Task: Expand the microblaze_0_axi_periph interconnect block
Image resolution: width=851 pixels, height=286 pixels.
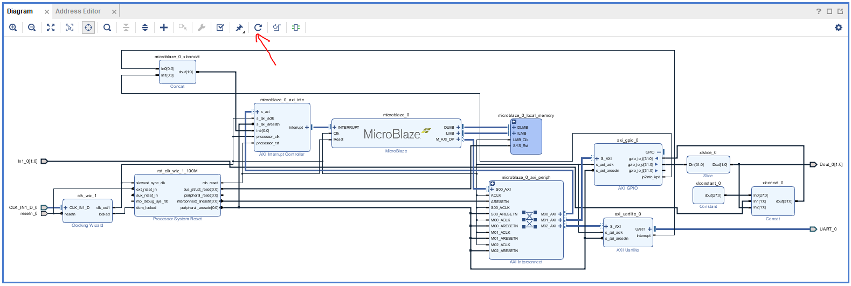Action: [x=492, y=184]
